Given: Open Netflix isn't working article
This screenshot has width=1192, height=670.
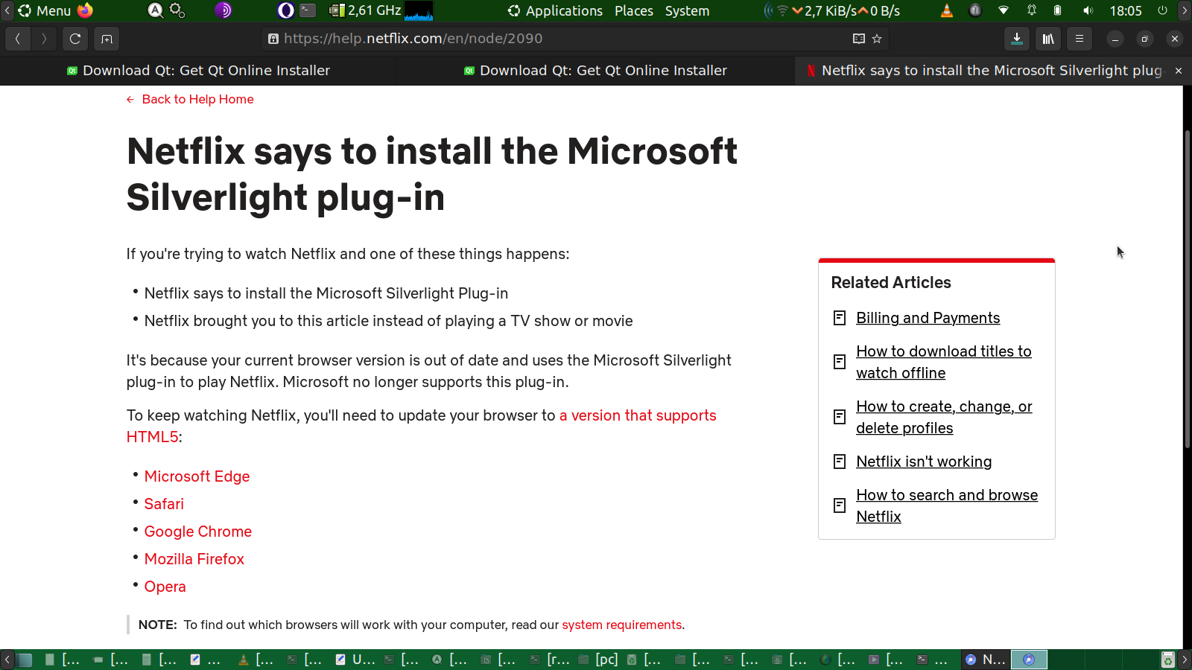Looking at the screenshot, I should pos(924,462).
